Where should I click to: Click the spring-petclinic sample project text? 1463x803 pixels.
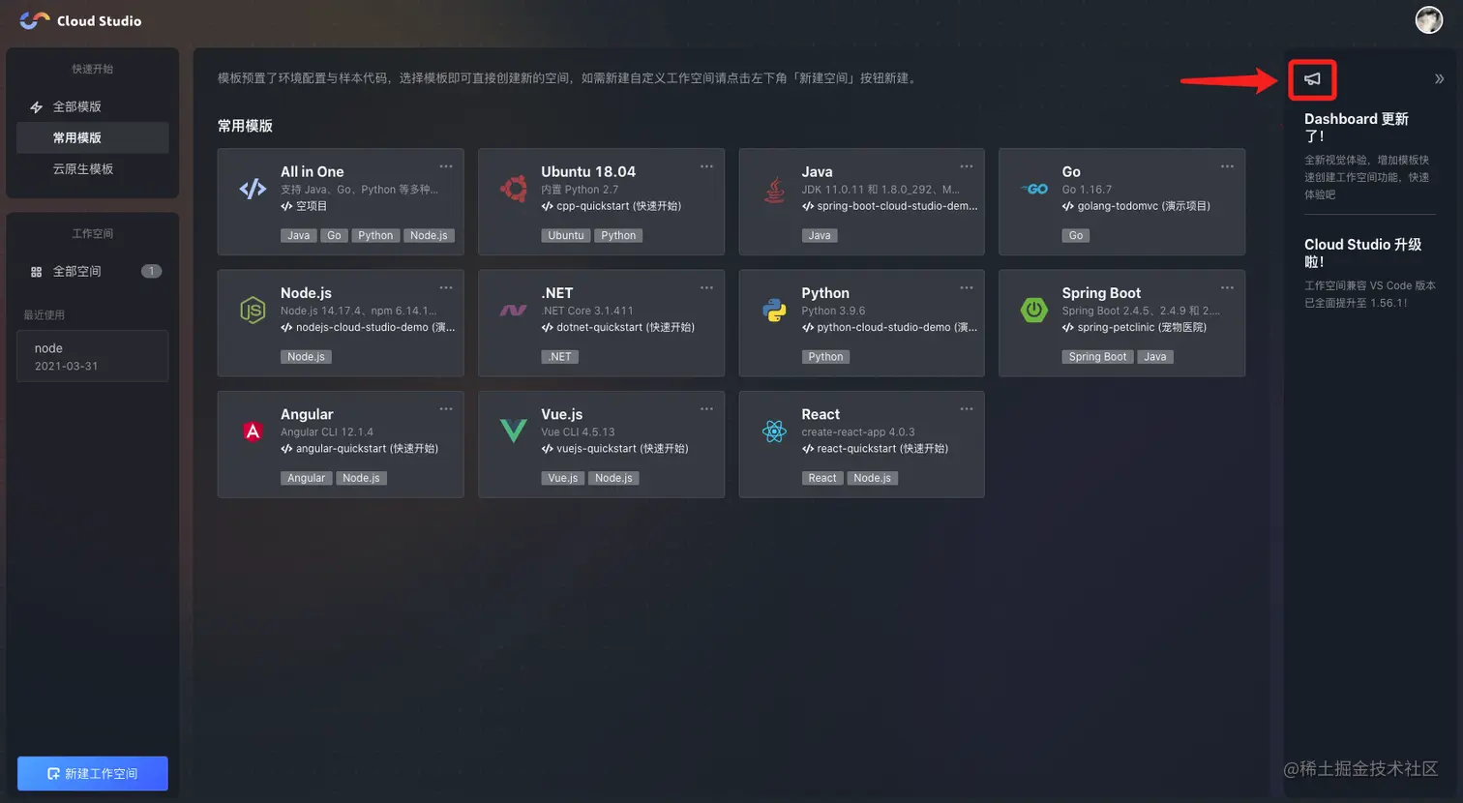coord(1142,327)
